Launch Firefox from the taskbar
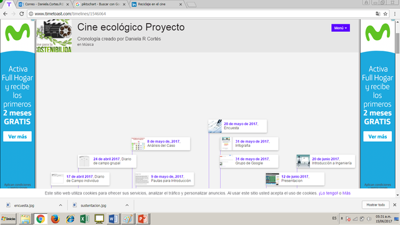400x225 pixels. (x=55, y=219)
